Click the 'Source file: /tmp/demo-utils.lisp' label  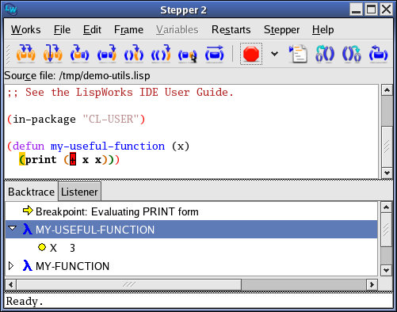pyautogui.click(x=77, y=76)
